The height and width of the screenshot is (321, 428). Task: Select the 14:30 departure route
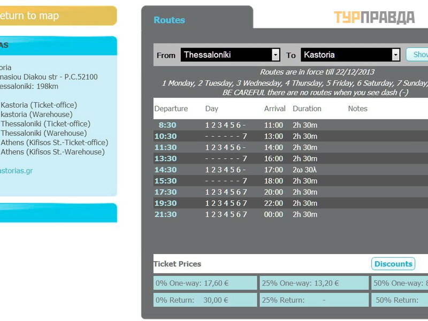165,170
